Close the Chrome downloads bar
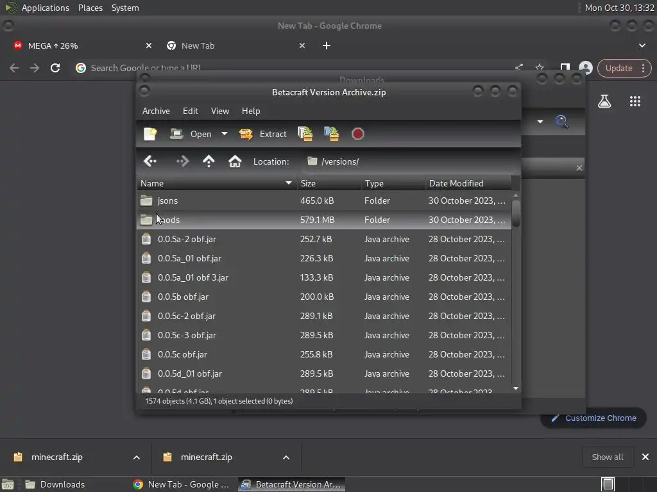This screenshot has height=492, width=657. pos(645,457)
